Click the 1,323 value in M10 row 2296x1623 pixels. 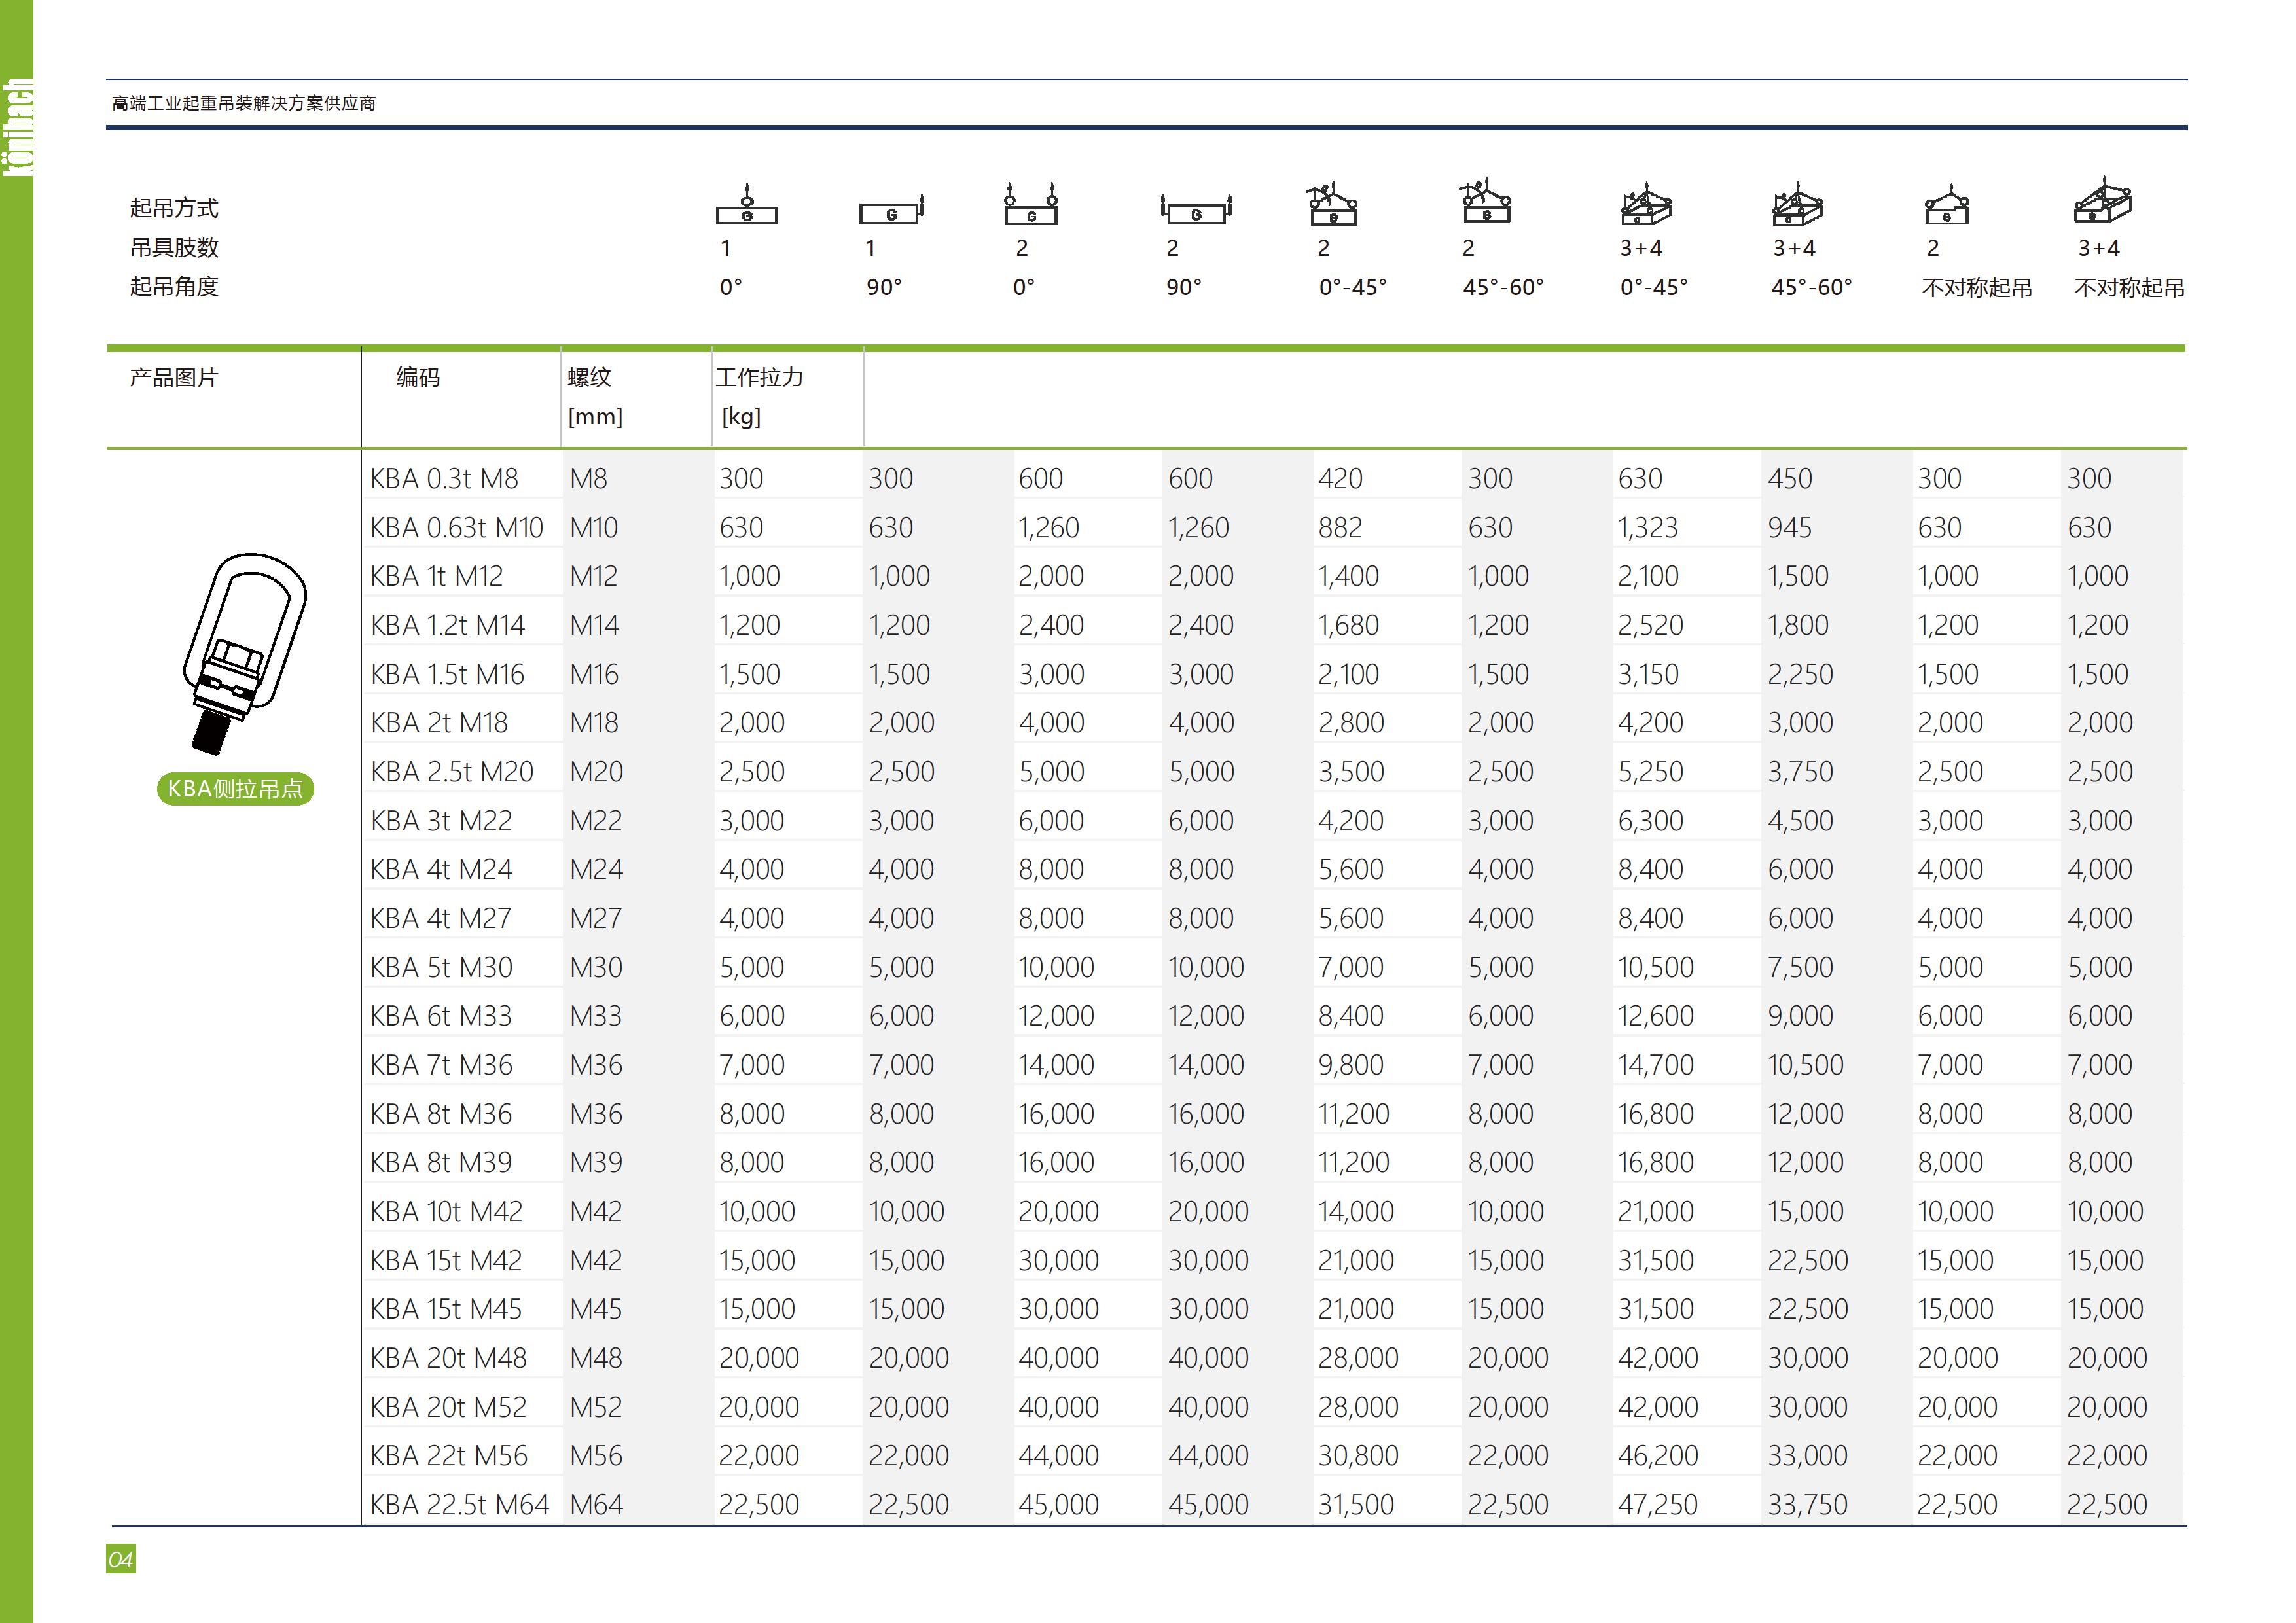coord(1648,528)
